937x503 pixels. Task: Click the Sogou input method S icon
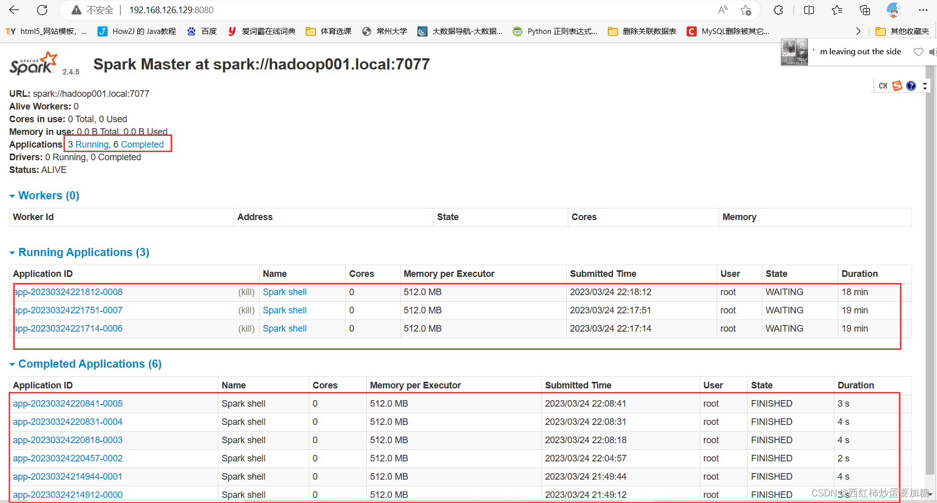(x=897, y=86)
